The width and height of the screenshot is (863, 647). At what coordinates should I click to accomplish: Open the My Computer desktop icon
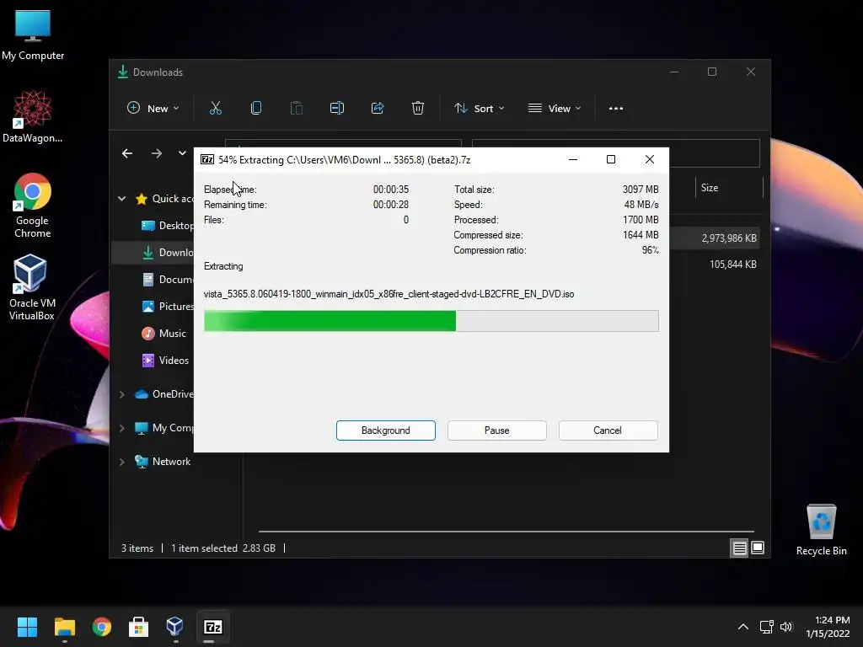pyautogui.click(x=33, y=35)
